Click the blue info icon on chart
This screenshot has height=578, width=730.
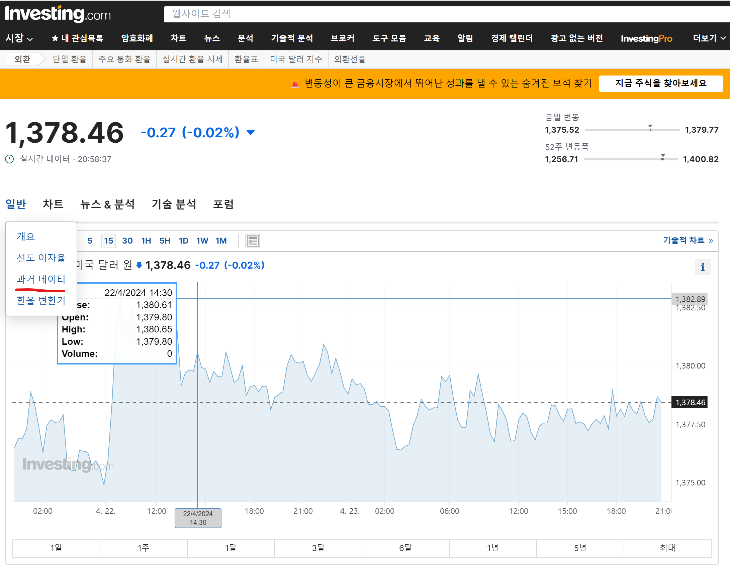[x=702, y=267]
